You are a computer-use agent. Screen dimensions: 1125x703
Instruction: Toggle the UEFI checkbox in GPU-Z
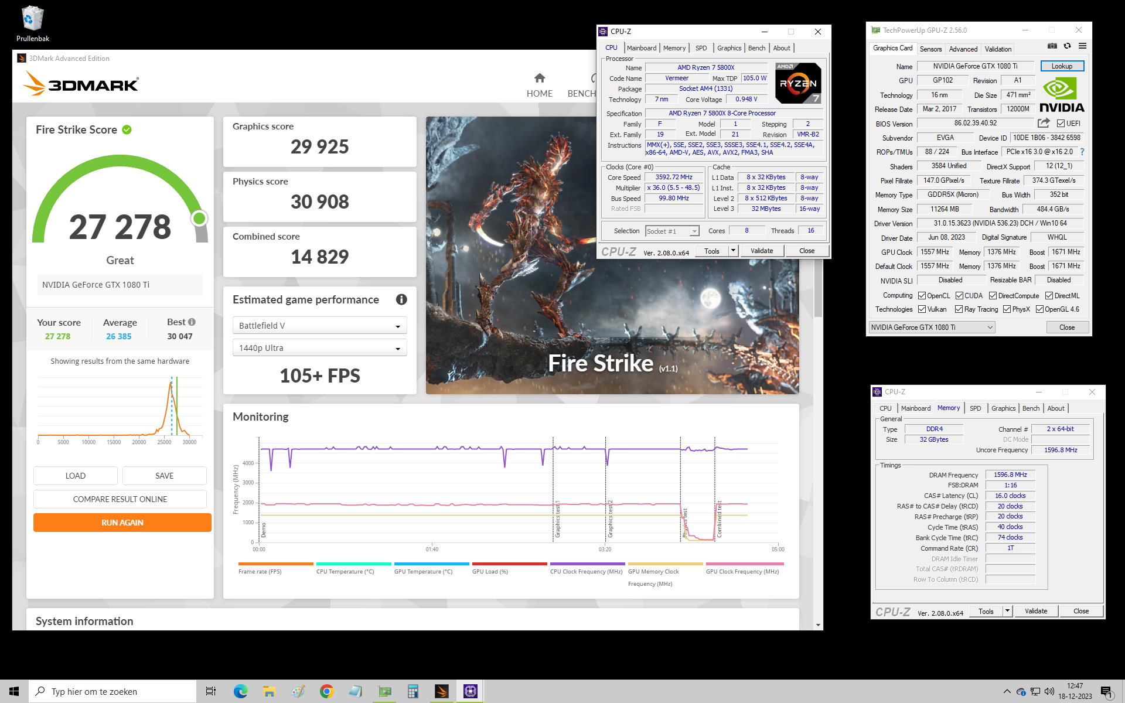point(1061,124)
